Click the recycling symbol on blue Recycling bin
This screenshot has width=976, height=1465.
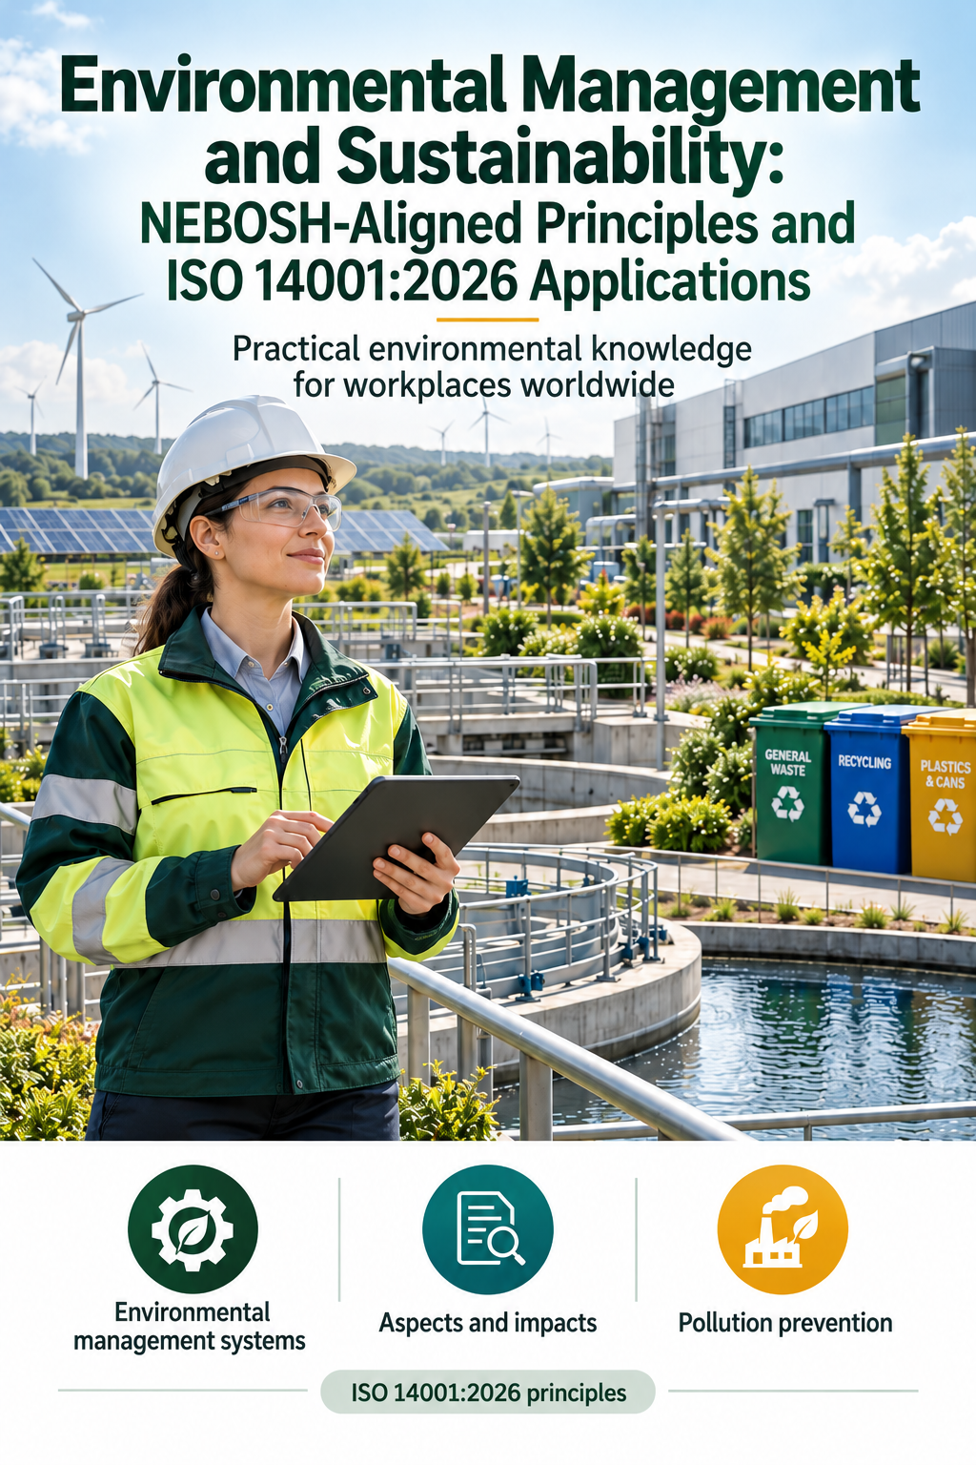[x=864, y=808]
